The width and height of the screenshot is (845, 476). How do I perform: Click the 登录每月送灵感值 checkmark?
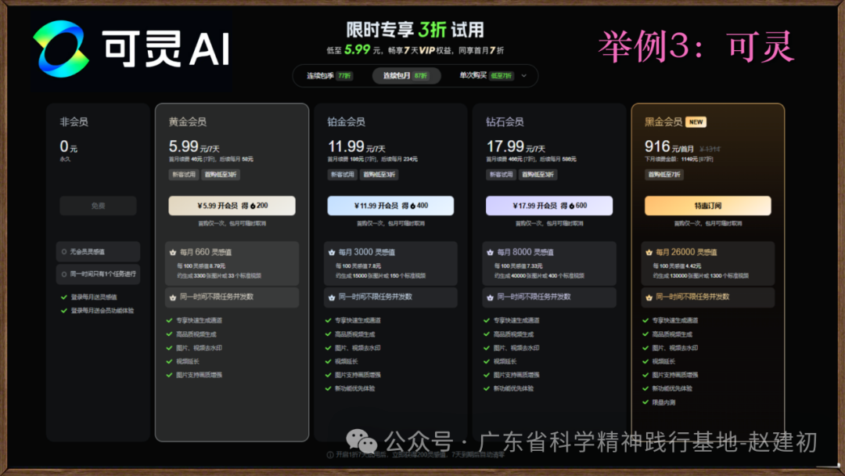(x=63, y=297)
